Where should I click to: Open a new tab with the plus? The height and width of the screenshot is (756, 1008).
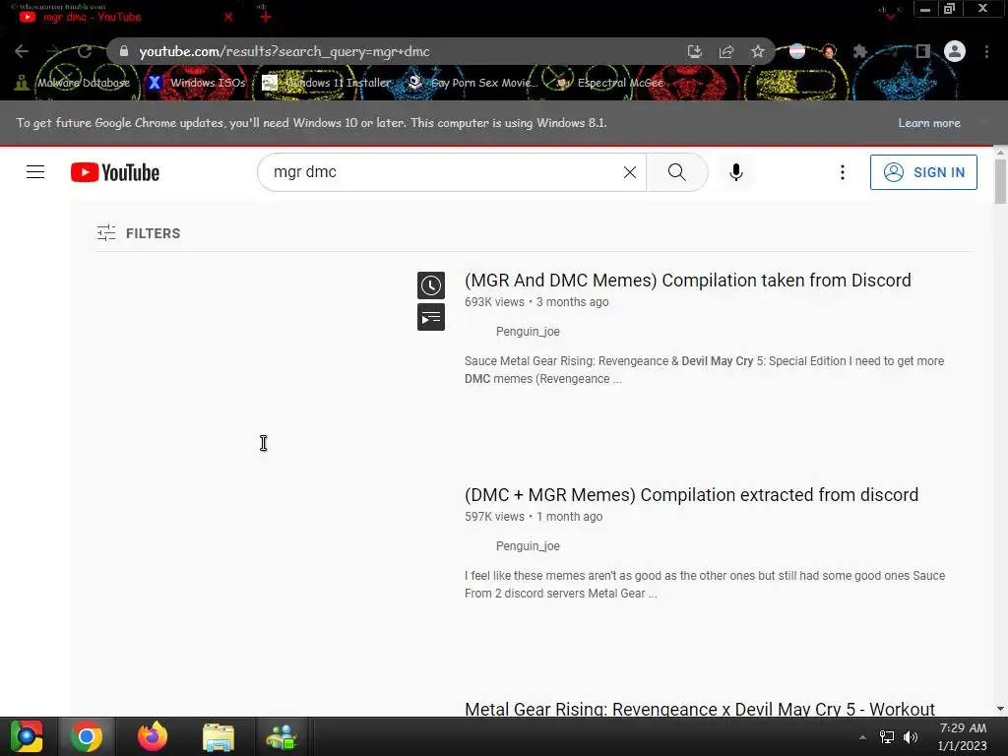pos(266,17)
